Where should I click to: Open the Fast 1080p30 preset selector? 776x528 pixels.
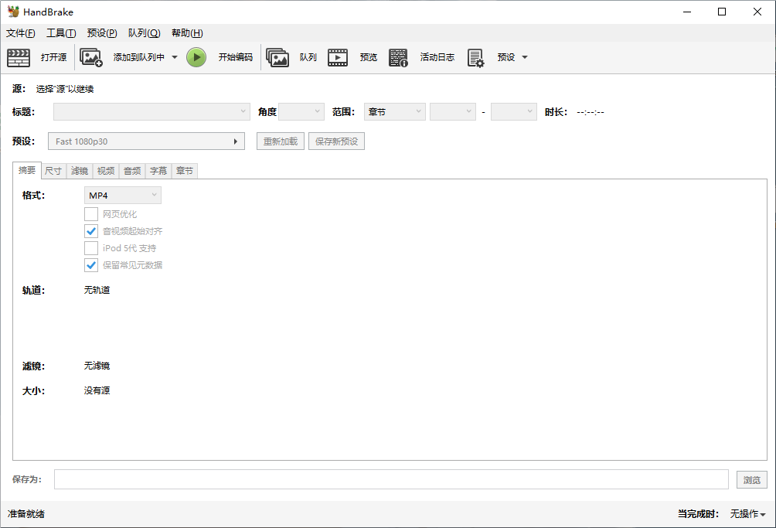pos(147,141)
